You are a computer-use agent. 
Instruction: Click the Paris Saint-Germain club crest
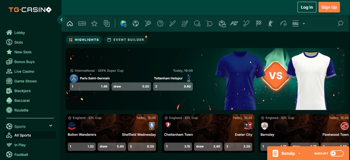74,78
